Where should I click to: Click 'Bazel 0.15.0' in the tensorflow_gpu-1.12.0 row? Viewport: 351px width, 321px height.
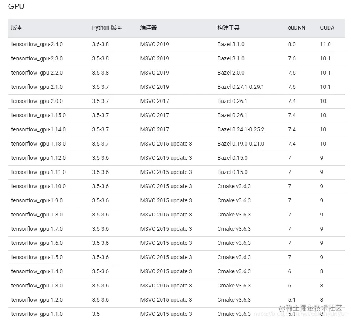coord(232,158)
